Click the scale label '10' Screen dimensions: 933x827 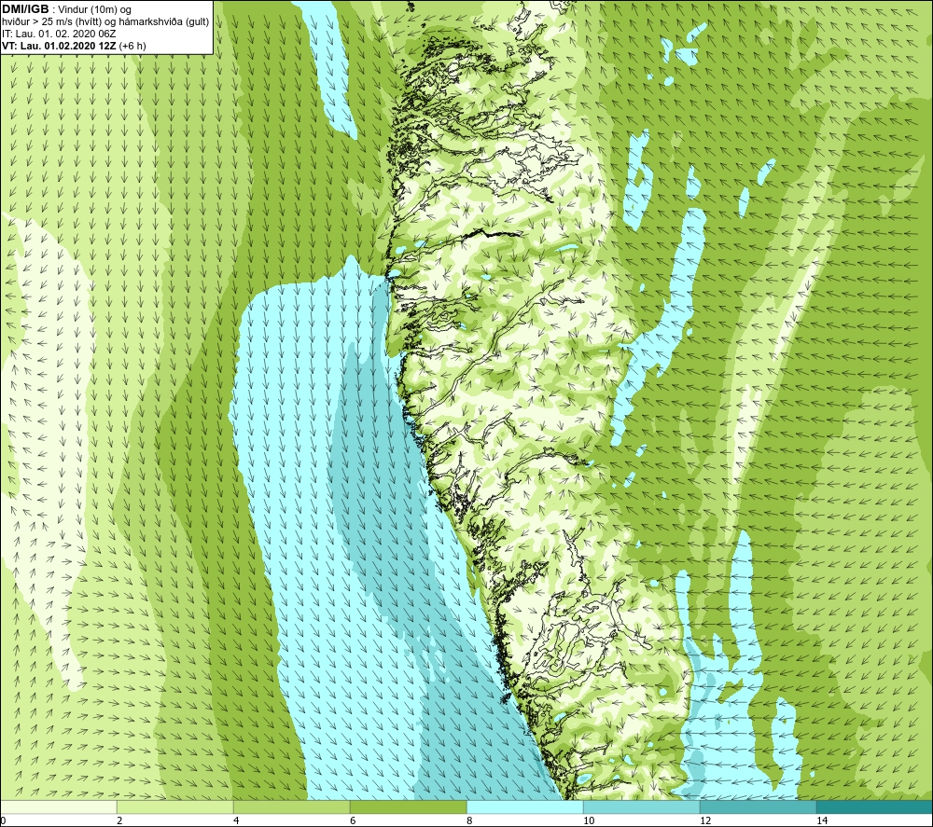(x=589, y=820)
